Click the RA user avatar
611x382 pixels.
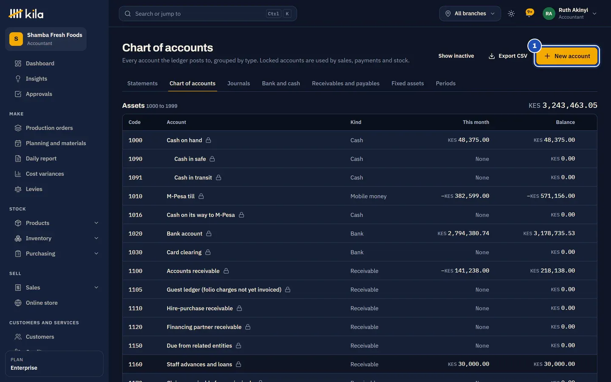549,14
